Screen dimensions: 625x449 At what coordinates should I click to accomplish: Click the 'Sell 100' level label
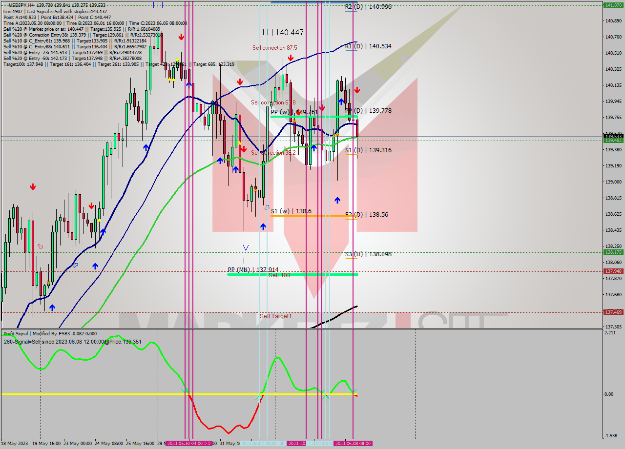click(x=279, y=275)
